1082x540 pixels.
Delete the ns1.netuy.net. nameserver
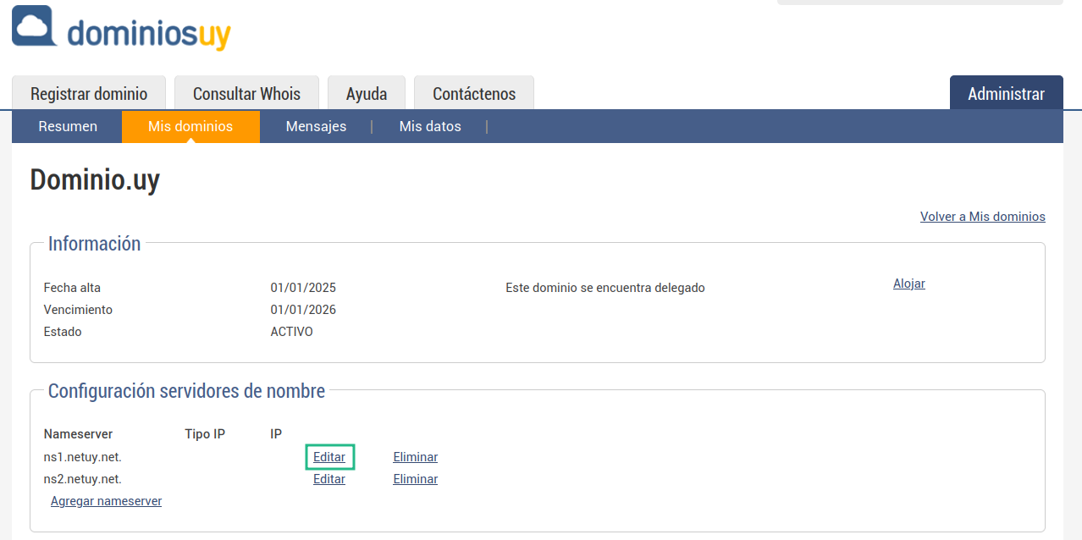coord(415,457)
